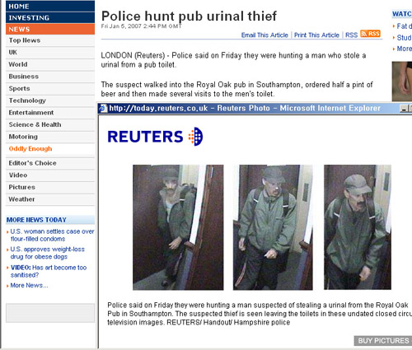Click the orange RSS feed icon

[x=370, y=34]
